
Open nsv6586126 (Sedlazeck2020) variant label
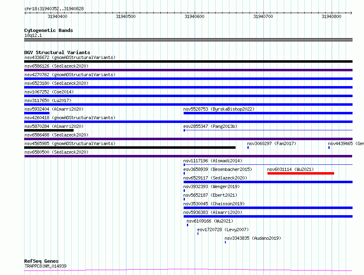56,66
